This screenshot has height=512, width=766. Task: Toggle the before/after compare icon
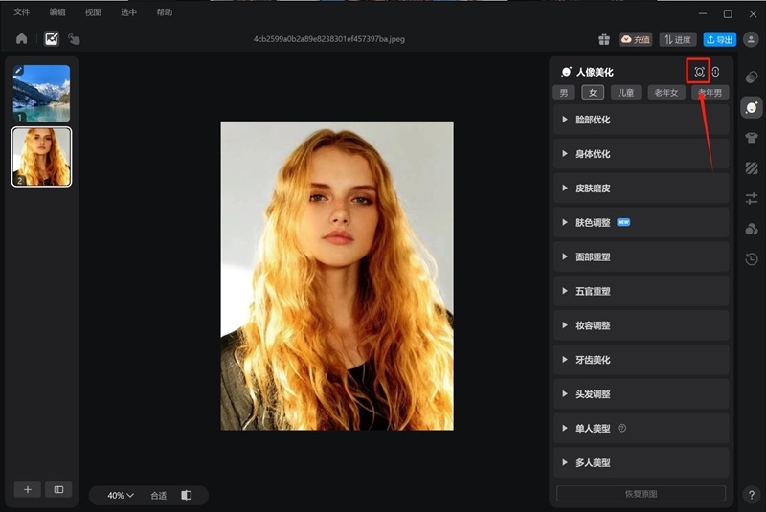pyautogui.click(x=187, y=495)
